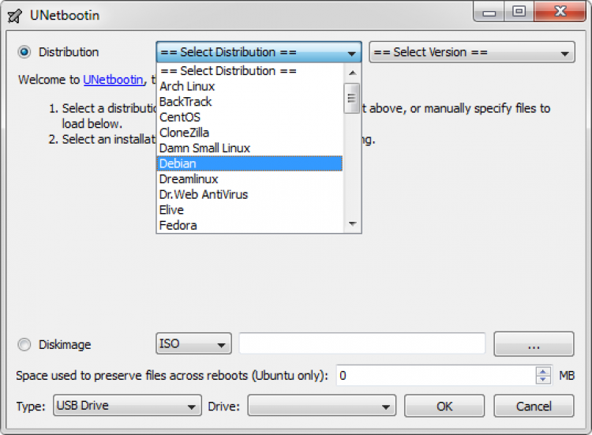This screenshot has width=592, height=435.
Task: Close the UNetbootin window
Action: [560, 11]
